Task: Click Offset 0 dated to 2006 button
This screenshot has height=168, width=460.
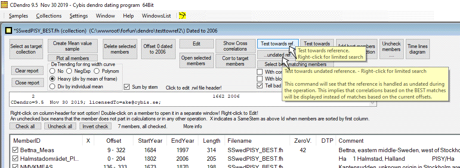Action: 158,49
